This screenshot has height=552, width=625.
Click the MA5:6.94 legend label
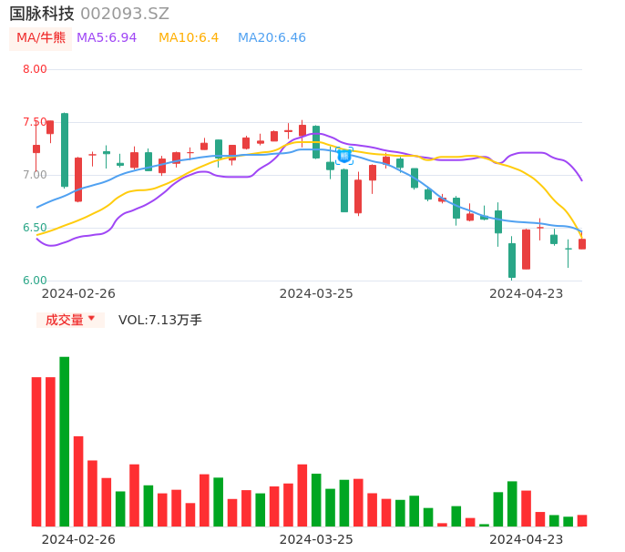107,38
